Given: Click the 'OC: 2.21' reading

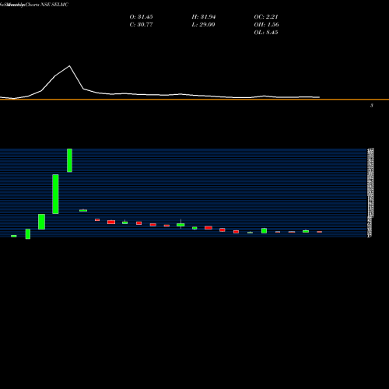Looking at the screenshot, I should point(266,17).
